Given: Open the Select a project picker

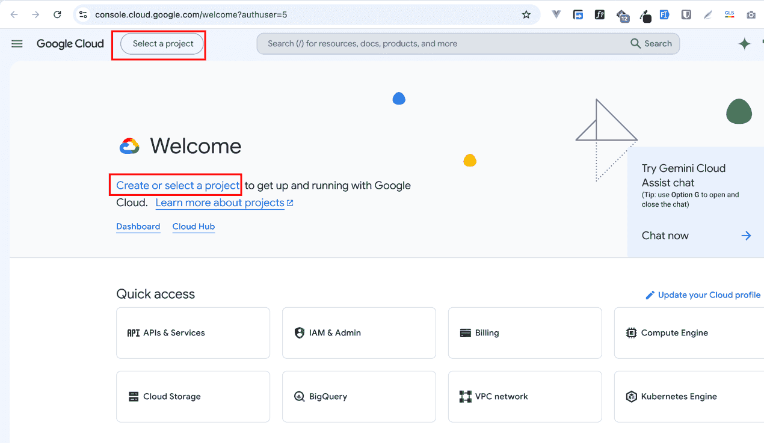Looking at the screenshot, I should [162, 43].
